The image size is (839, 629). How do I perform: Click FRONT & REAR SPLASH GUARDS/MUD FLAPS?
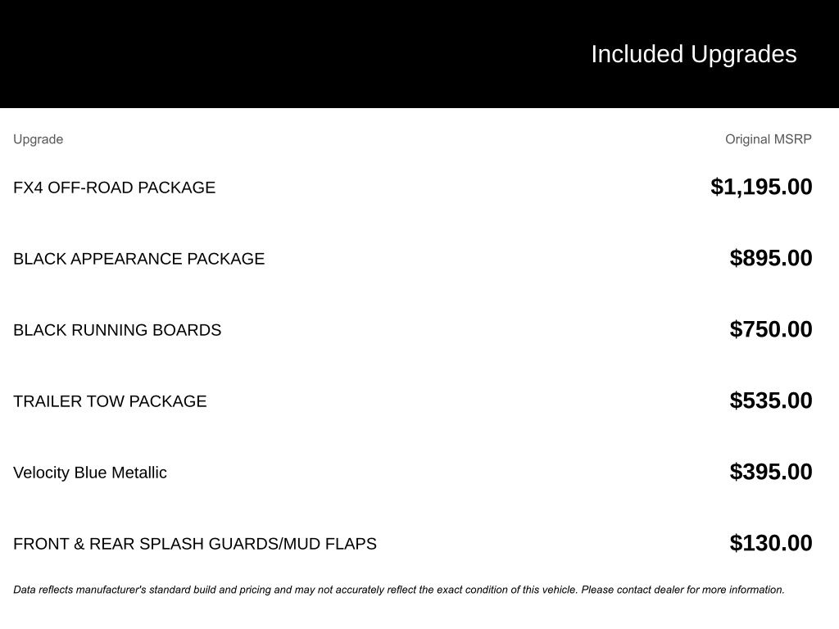click(195, 544)
